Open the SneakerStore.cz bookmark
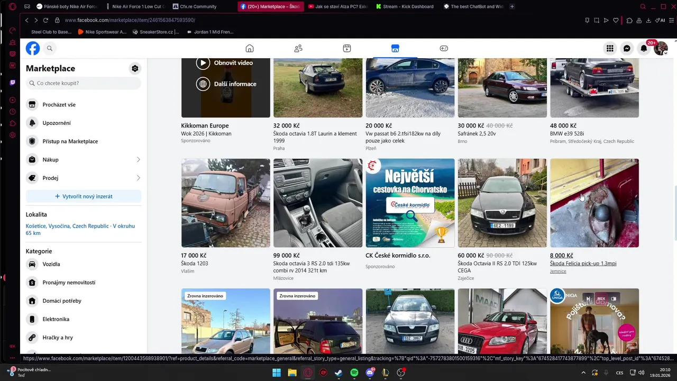 155,32
